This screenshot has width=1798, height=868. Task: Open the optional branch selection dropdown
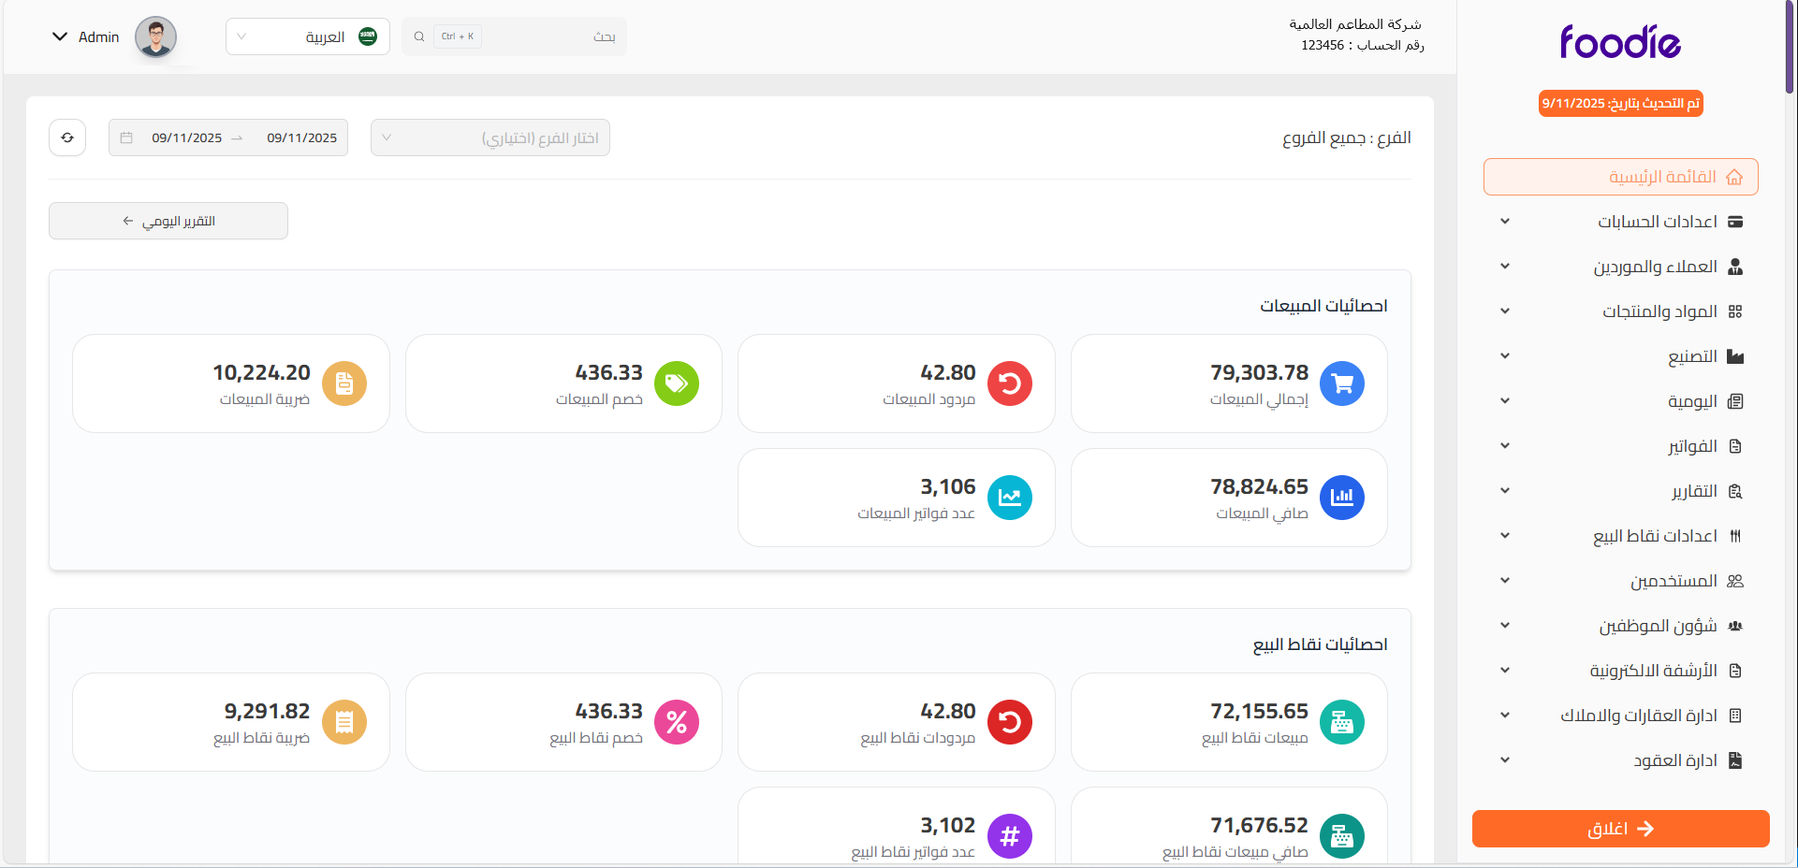click(x=490, y=137)
